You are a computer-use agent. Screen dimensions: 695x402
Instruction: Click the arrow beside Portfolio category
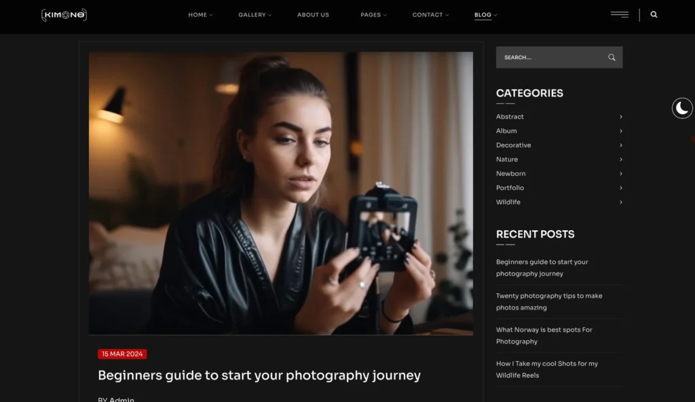620,188
